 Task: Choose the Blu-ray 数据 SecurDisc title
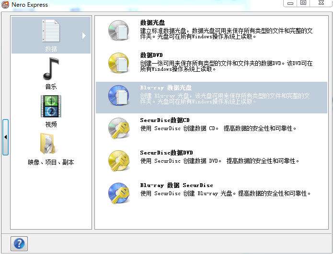click(176, 185)
